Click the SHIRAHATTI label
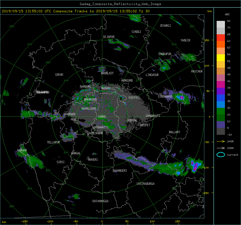The height and width of the screenshot is (225, 241). tap(100, 127)
